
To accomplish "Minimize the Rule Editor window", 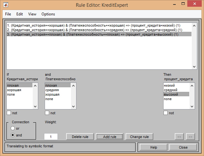I will 174,4.
